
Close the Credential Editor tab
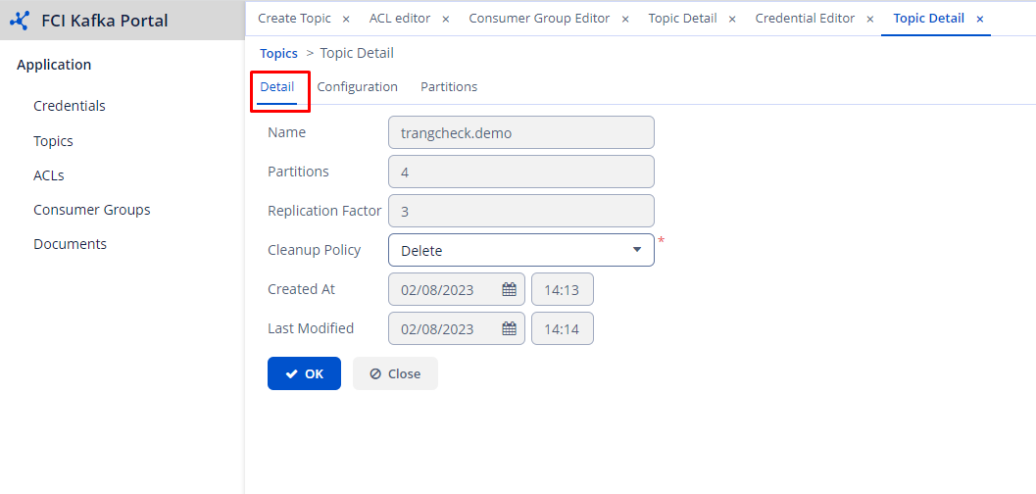(x=869, y=19)
